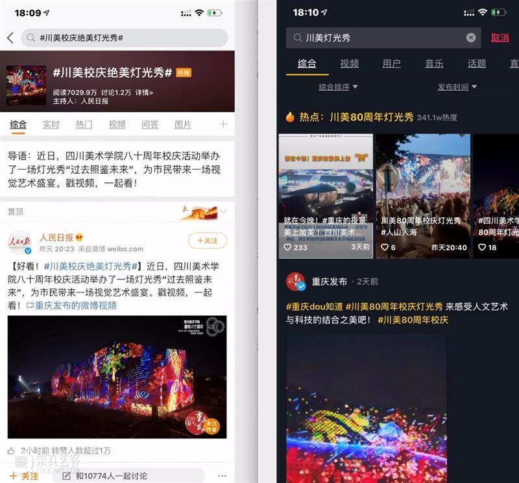Switch to the 用户 tab in Douyin

pos(392,64)
